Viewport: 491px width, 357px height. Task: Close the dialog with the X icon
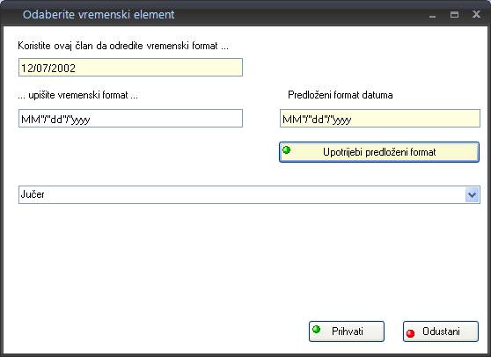tap(476, 14)
